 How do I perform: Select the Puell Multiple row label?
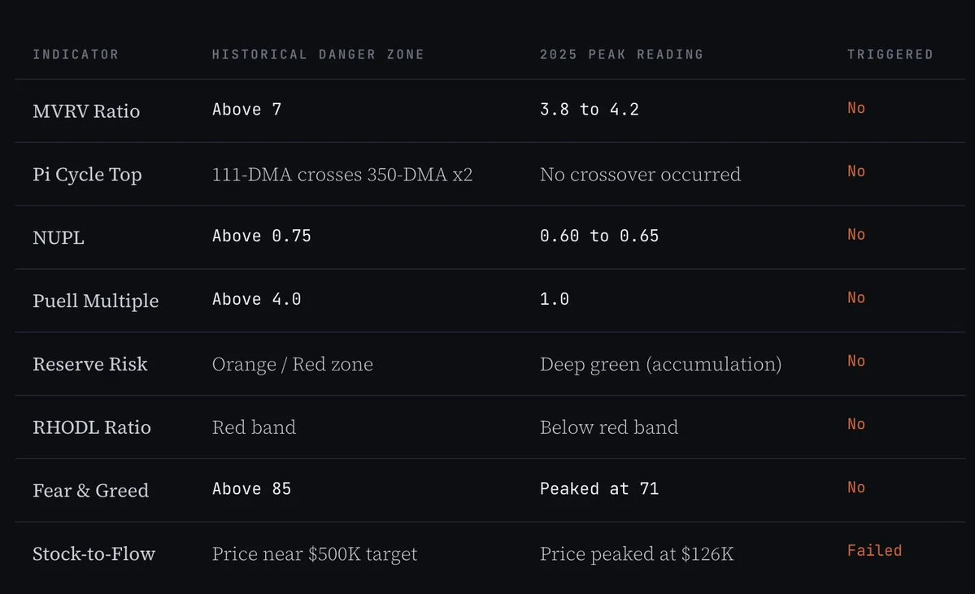tap(96, 301)
